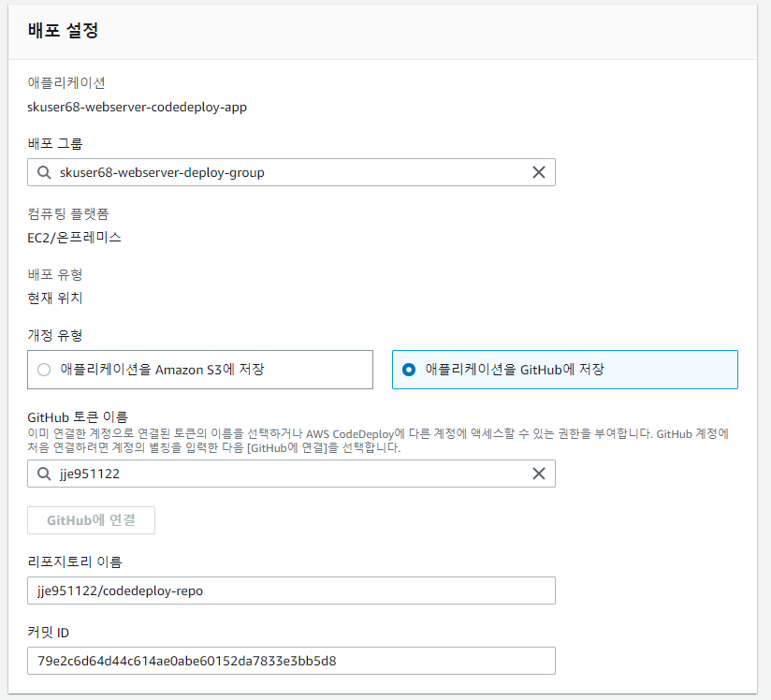
Task: Click the help description under GitHub 토큰 이름
Action: click(x=378, y=441)
